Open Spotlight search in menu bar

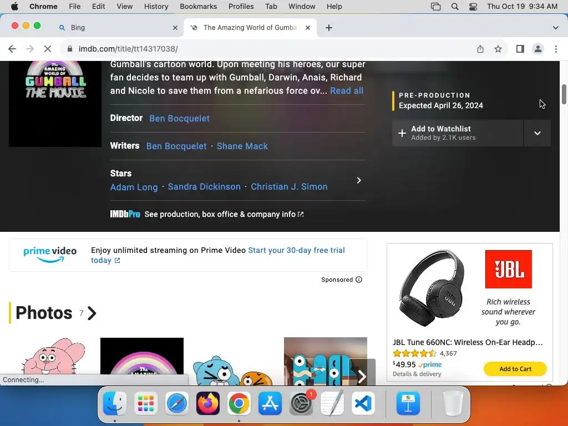(x=455, y=7)
